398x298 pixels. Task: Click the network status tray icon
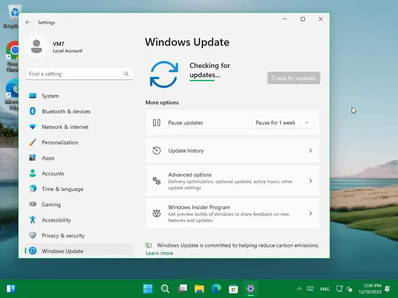point(339,289)
